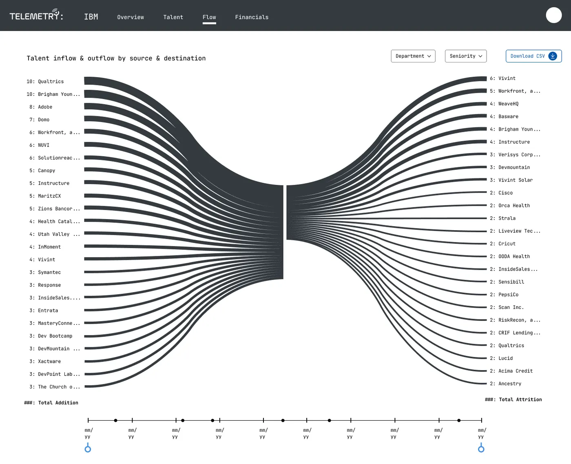Open the Seniority dropdown
Viewport: 571px width, 464px height.
(x=466, y=56)
